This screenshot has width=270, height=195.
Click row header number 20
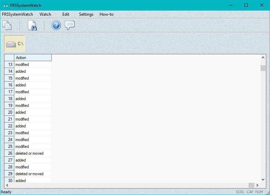(x=9, y=112)
